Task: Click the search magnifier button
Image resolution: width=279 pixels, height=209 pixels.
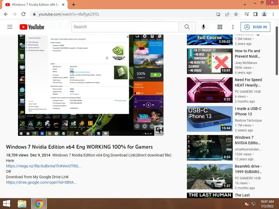Action: (x=187, y=27)
